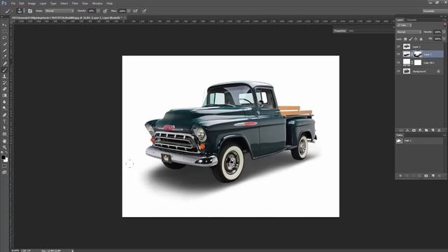Create a new layer in Layers panel
The width and height of the screenshot is (448, 252).
click(433, 130)
